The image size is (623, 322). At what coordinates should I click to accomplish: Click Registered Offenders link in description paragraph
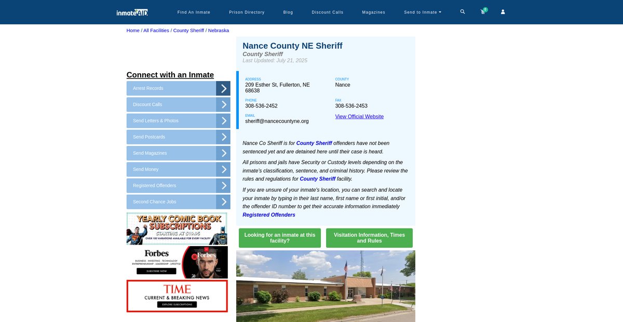(269, 215)
